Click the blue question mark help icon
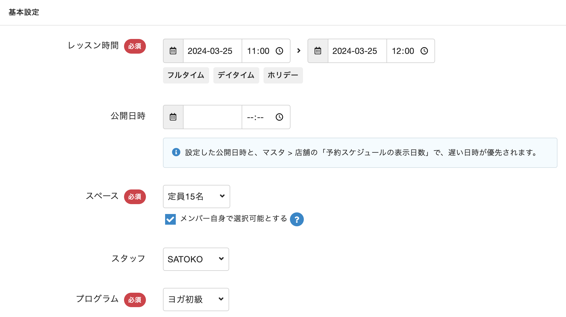This screenshot has height=317, width=566. click(297, 219)
